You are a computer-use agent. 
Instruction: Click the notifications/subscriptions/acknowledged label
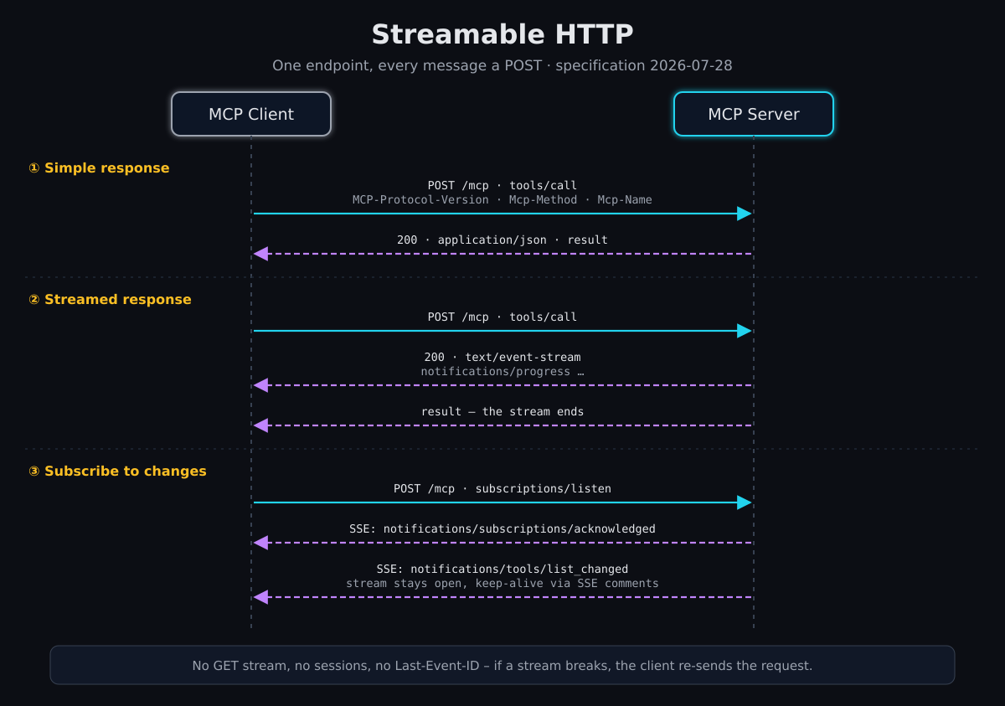click(502, 529)
